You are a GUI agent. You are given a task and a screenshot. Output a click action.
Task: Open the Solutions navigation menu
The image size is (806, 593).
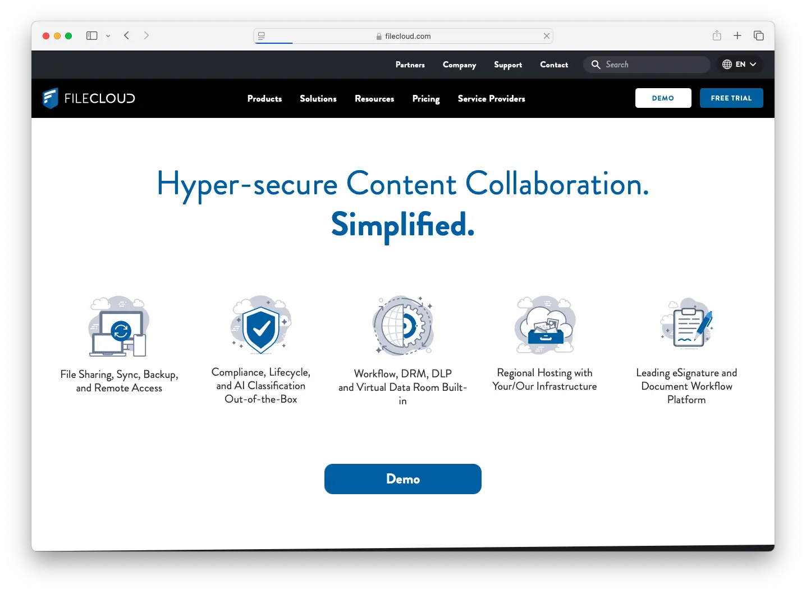coord(318,98)
